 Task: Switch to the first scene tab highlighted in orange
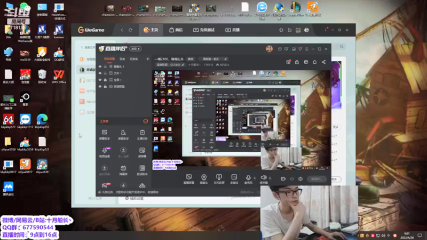(109, 59)
